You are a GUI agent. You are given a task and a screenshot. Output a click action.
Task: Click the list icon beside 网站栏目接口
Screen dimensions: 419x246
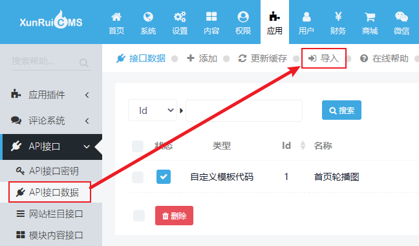[21, 214]
